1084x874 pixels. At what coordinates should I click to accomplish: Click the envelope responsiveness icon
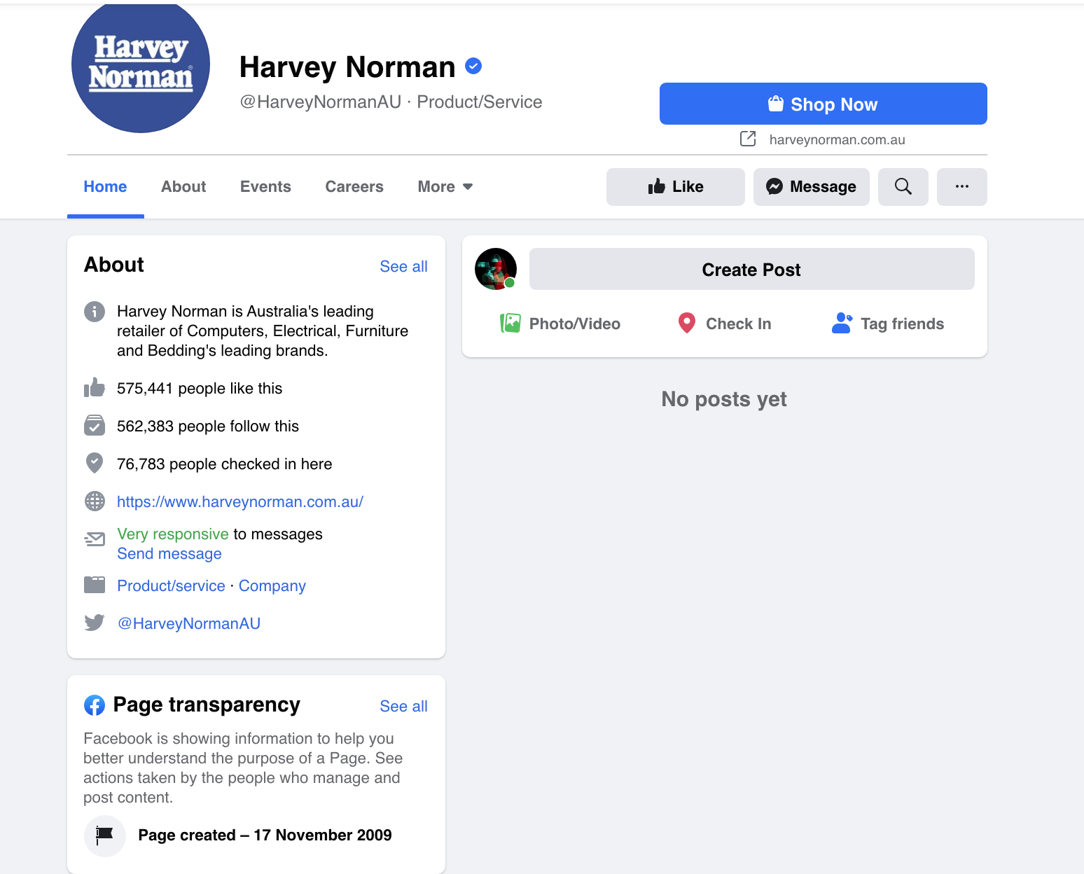(95, 539)
